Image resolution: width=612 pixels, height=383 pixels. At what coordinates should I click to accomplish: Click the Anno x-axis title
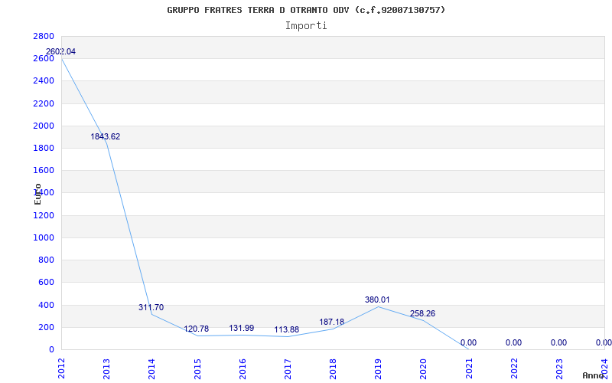tap(594, 375)
